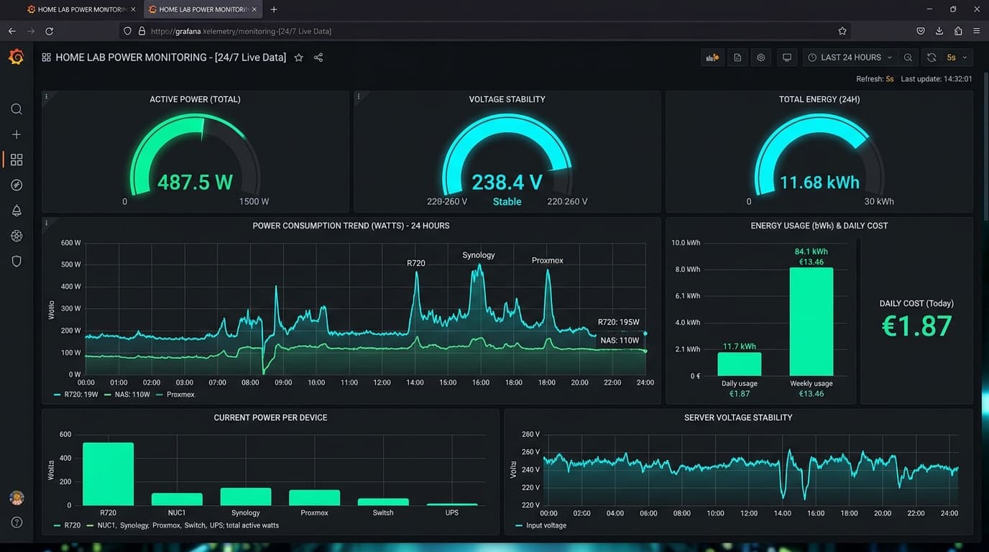
Task: Open the browser extensions icon
Action: click(958, 31)
